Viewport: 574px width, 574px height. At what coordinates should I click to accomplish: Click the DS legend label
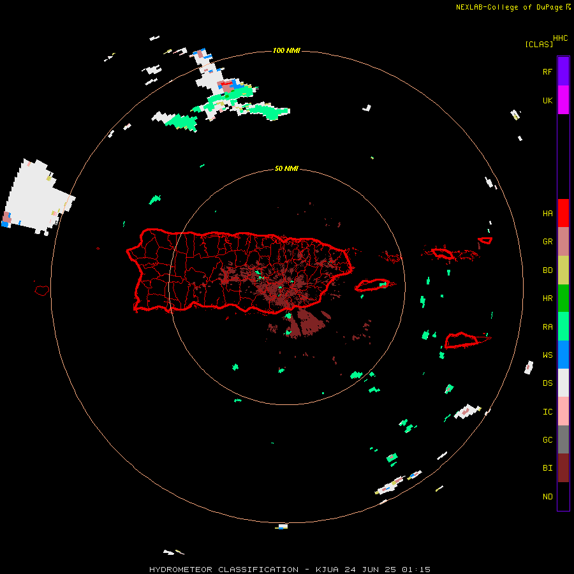547,383
